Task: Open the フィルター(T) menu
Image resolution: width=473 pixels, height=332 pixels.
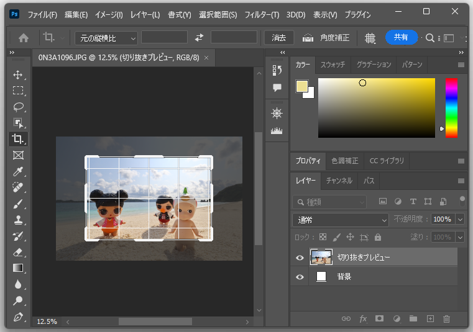Action: point(262,15)
